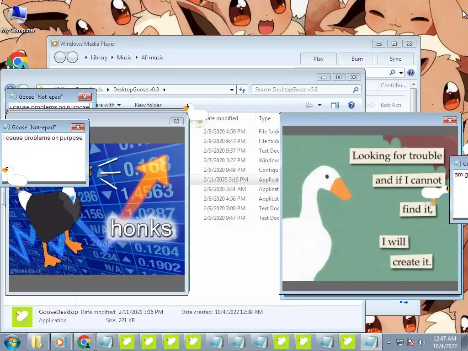Open the Share with dropdown
This screenshot has height=351, width=468.
point(108,105)
